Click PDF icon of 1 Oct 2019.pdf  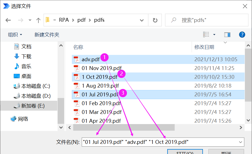click(x=77, y=77)
